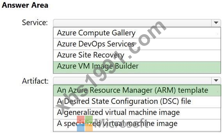
Task: Click the Service list scrollbar mark
Action: (218, 34)
